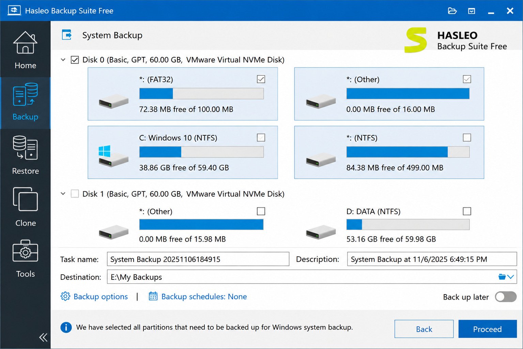523x349 pixels.
Task: Open the Restore section
Action: pos(25,155)
